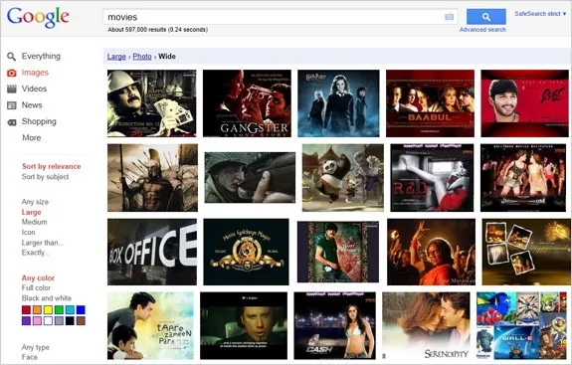Choose Sort by relevance

[52, 166]
